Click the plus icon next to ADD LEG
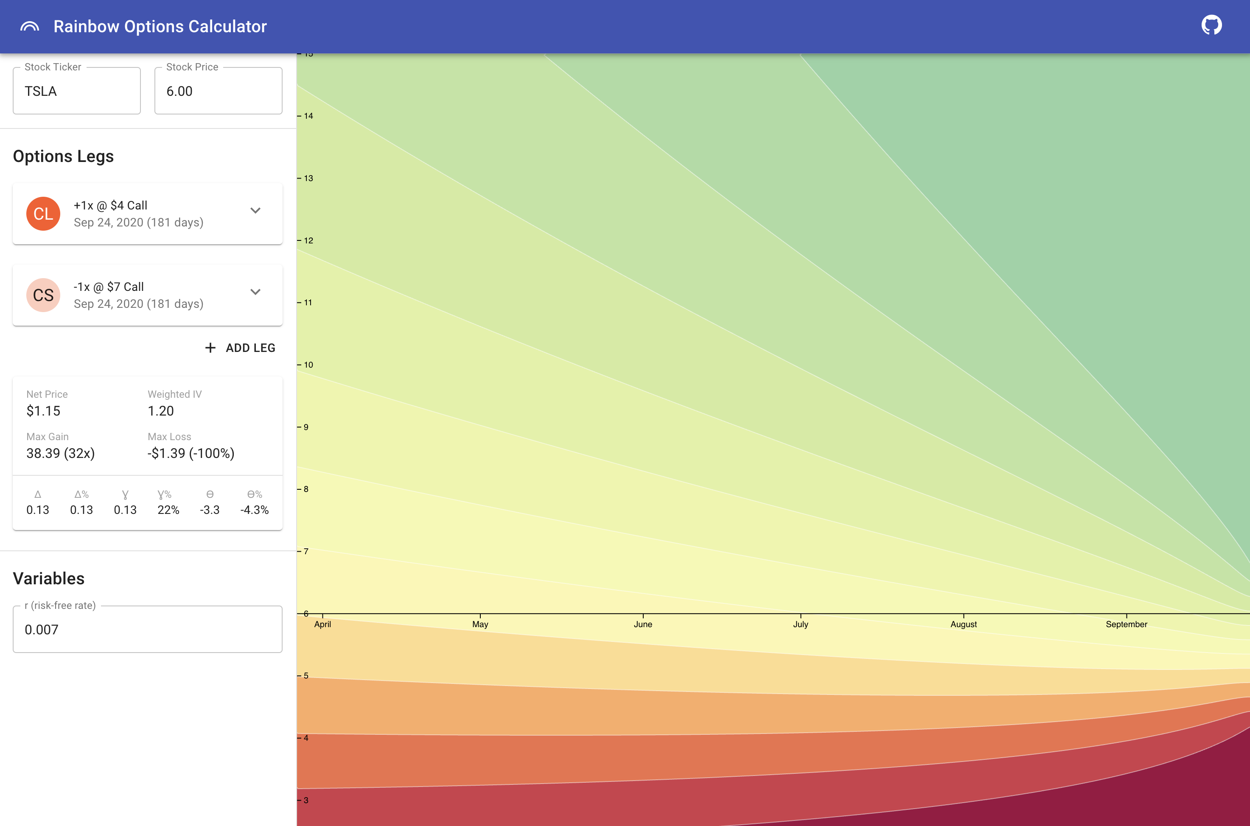The height and width of the screenshot is (826, 1250). [x=210, y=348]
